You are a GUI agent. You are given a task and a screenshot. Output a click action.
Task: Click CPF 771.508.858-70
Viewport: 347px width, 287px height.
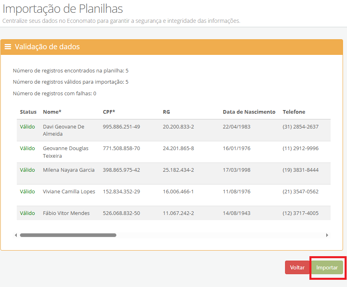[121, 148]
